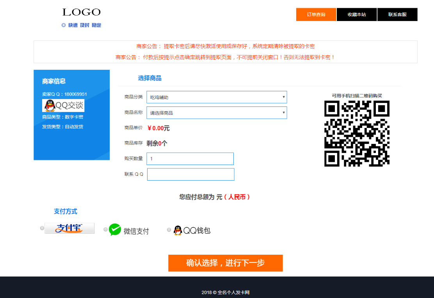Viewport: 434px width, 298px height.
Task: Click the 您应付总额为 total text
Action: (215, 197)
